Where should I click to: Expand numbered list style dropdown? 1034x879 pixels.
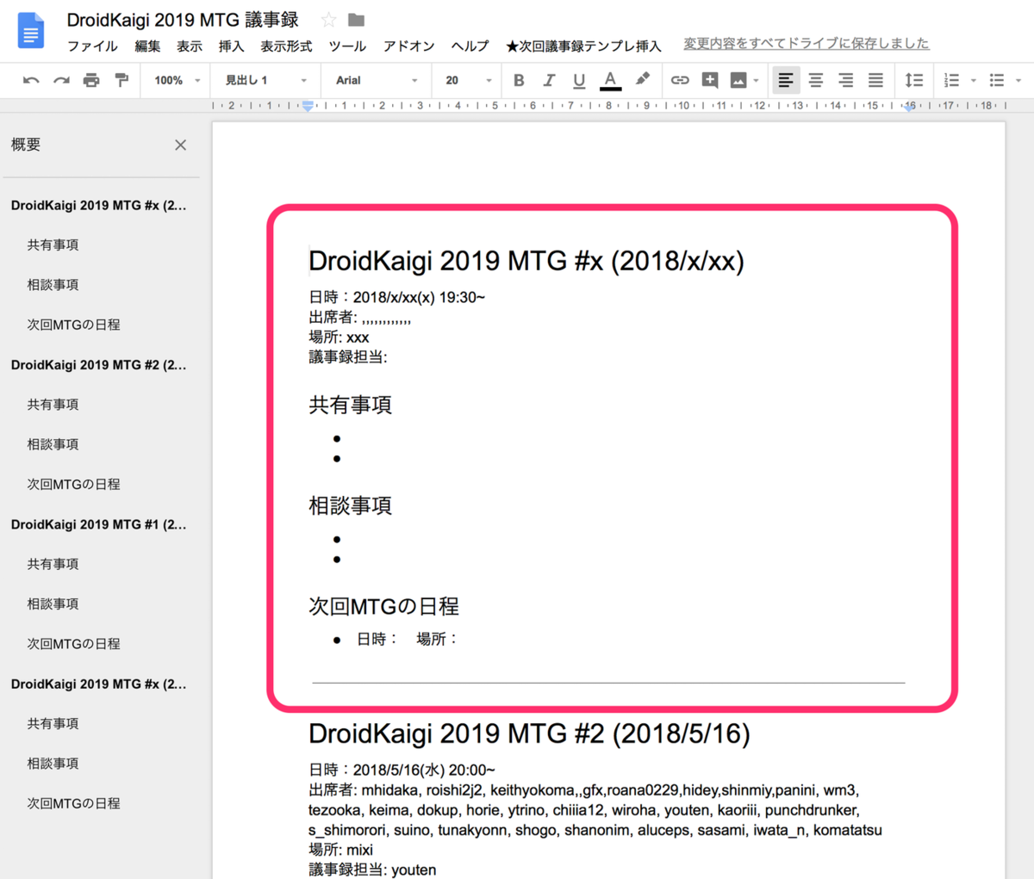coord(974,81)
